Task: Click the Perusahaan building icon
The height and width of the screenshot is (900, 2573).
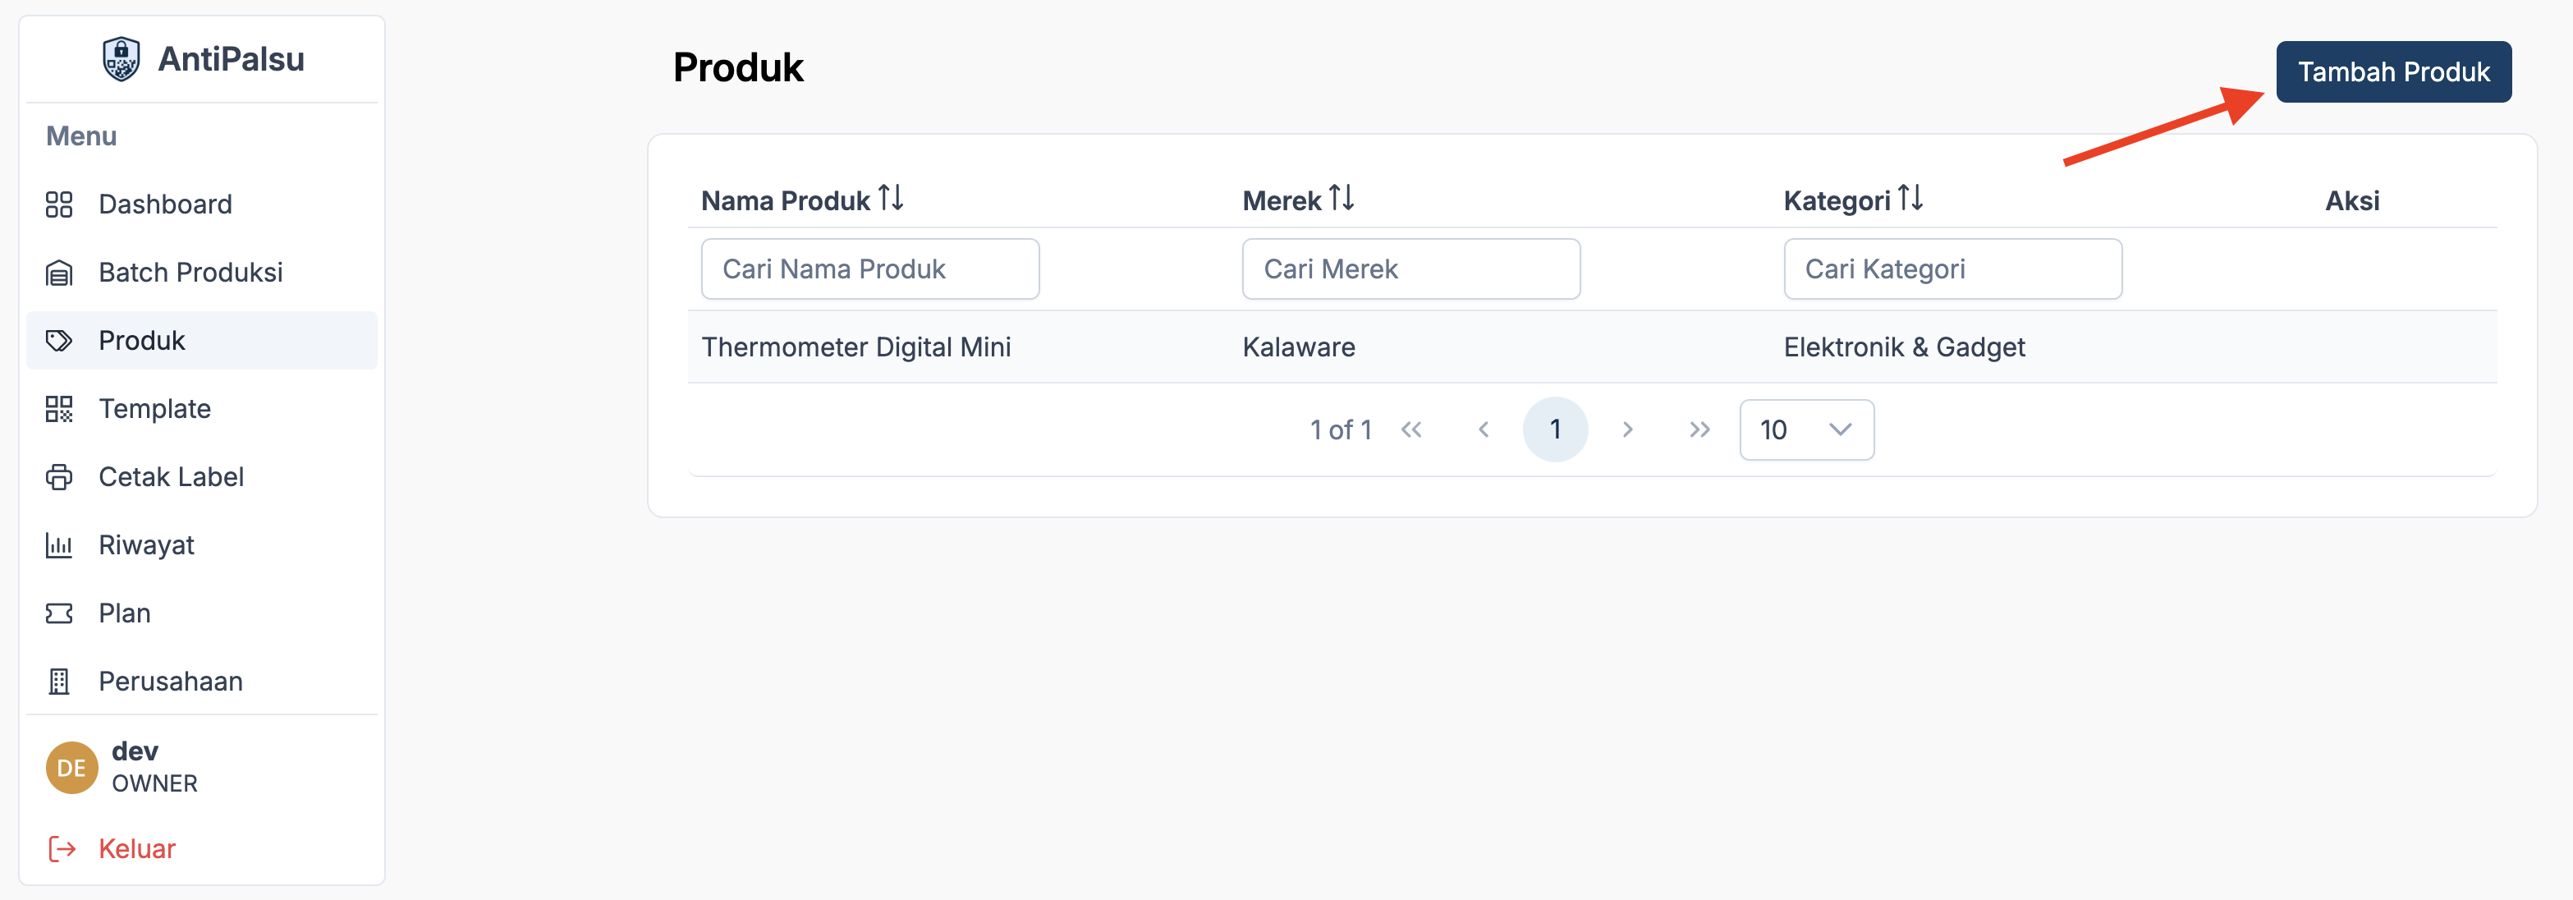Action: (59, 682)
